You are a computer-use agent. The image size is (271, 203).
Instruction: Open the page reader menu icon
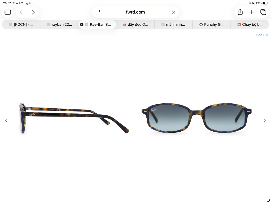98,12
